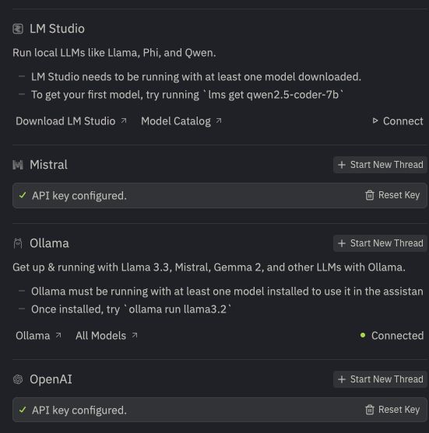Reset the OpenAI API key
Image resolution: width=429 pixels, height=433 pixels.
[x=392, y=410]
